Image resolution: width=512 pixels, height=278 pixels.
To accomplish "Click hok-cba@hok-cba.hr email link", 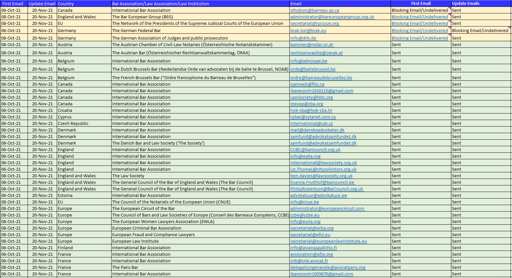I will pyautogui.click(x=311, y=111).
